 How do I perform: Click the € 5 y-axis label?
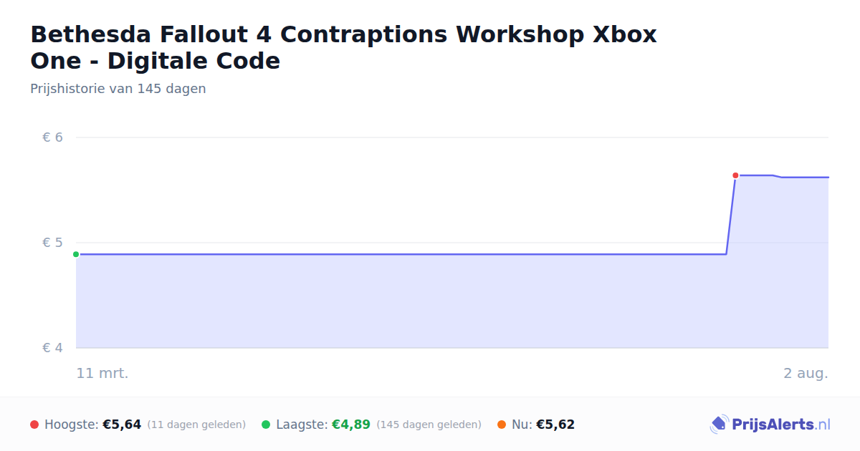click(x=53, y=243)
